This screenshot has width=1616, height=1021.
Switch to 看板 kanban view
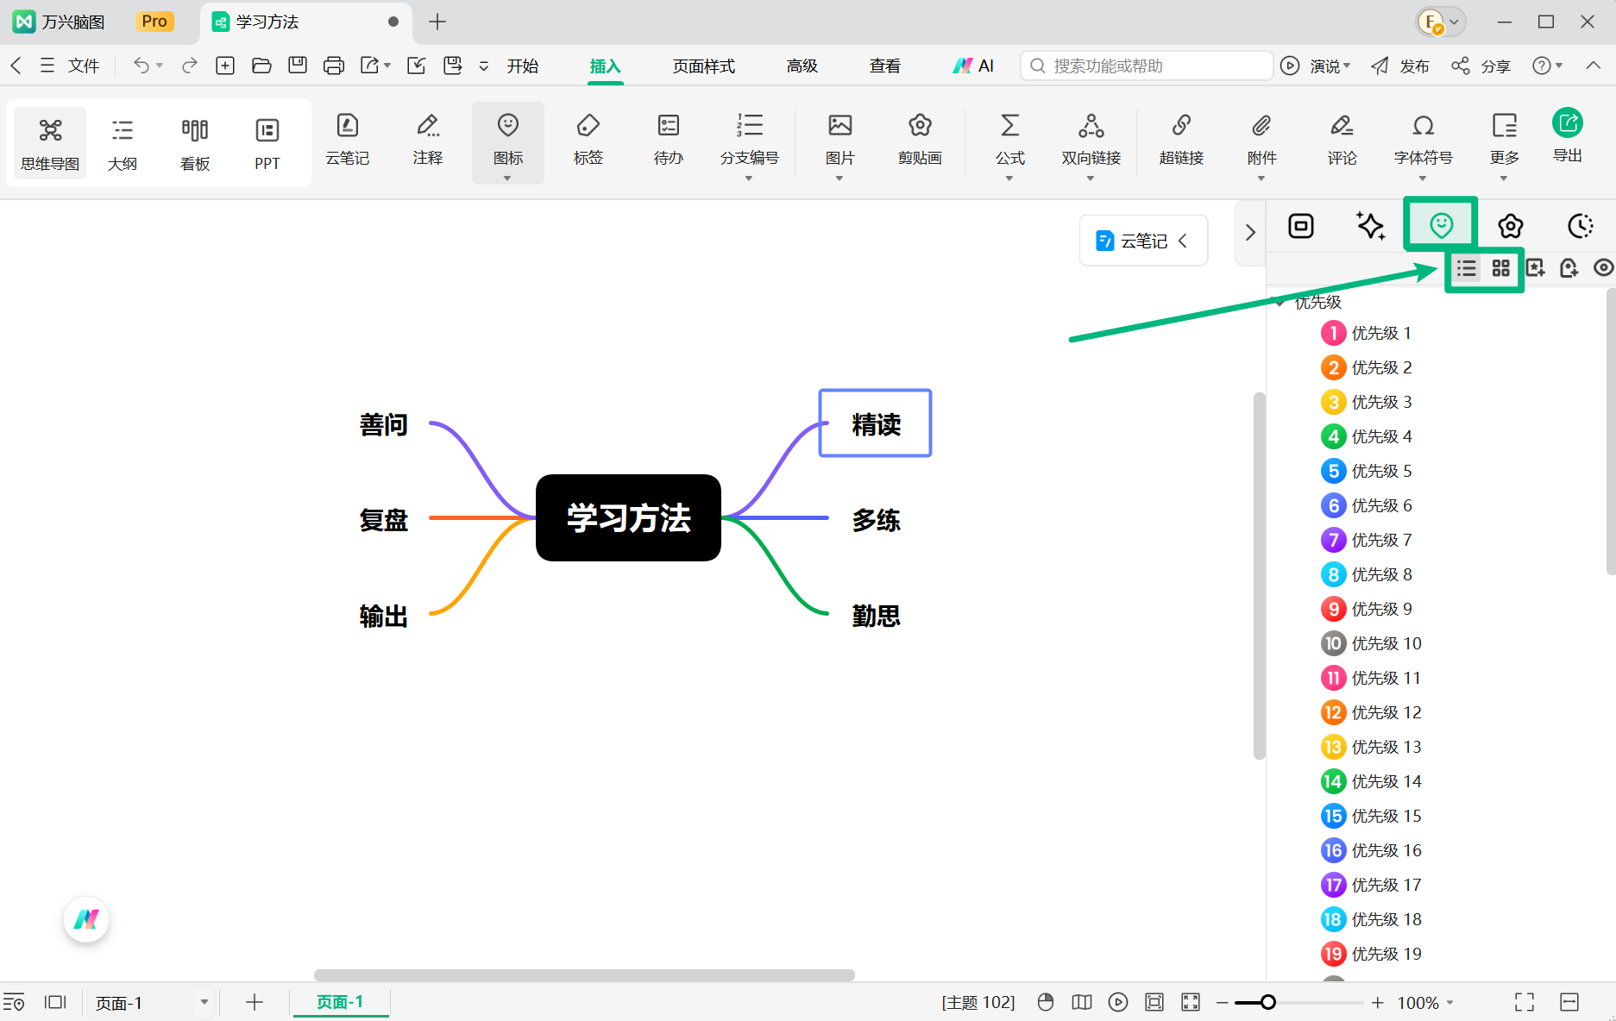195,143
